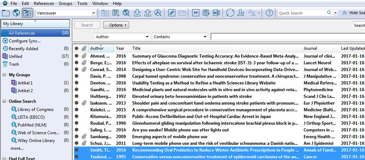
Task: Click the Import toolbar icon
Action: (137, 13)
